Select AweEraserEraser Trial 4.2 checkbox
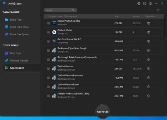This screenshot has height=120, width=167. click(x=48, y=41)
